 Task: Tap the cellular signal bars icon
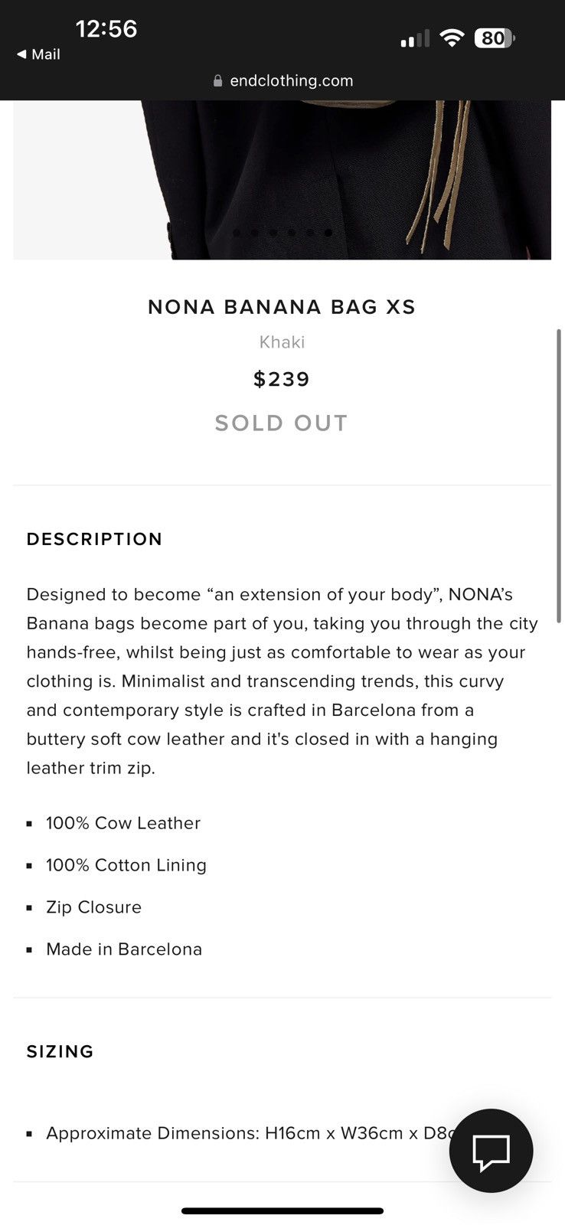tap(415, 39)
